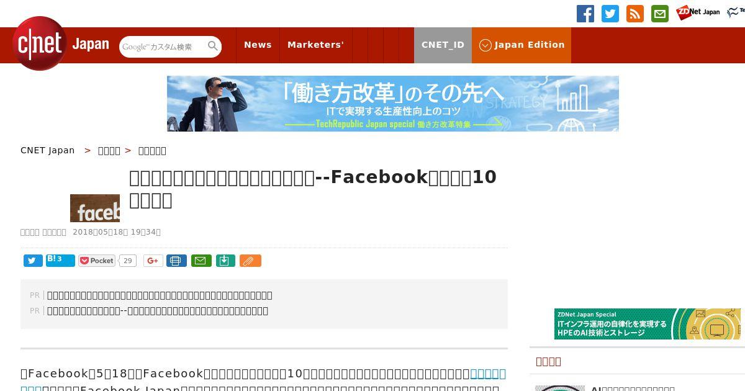Screen dimensions: 745x391
Task: Share article via Twitter button
Action: click(x=33, y=261)
